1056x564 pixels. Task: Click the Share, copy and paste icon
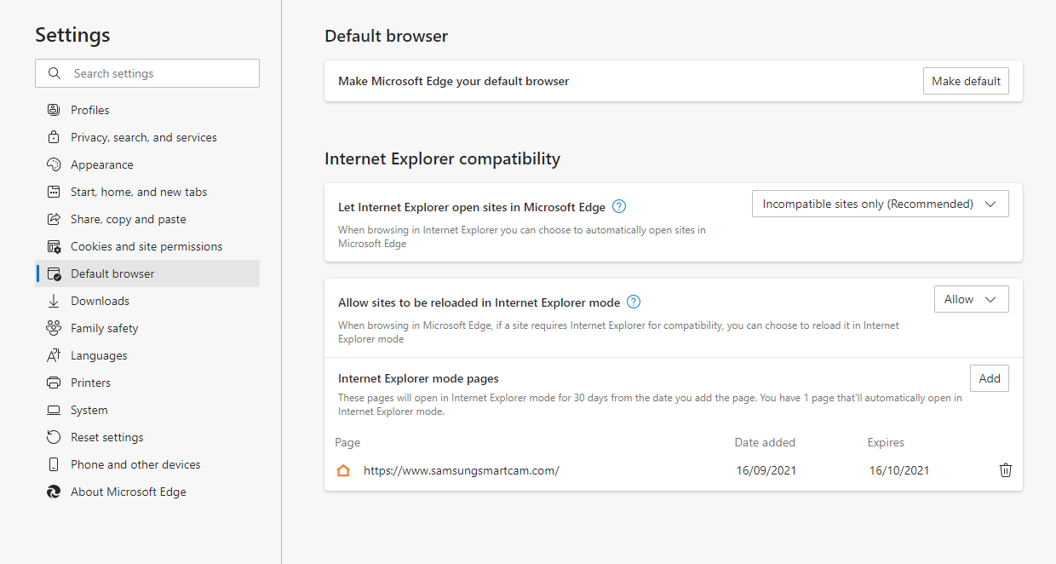coord(54,219)
